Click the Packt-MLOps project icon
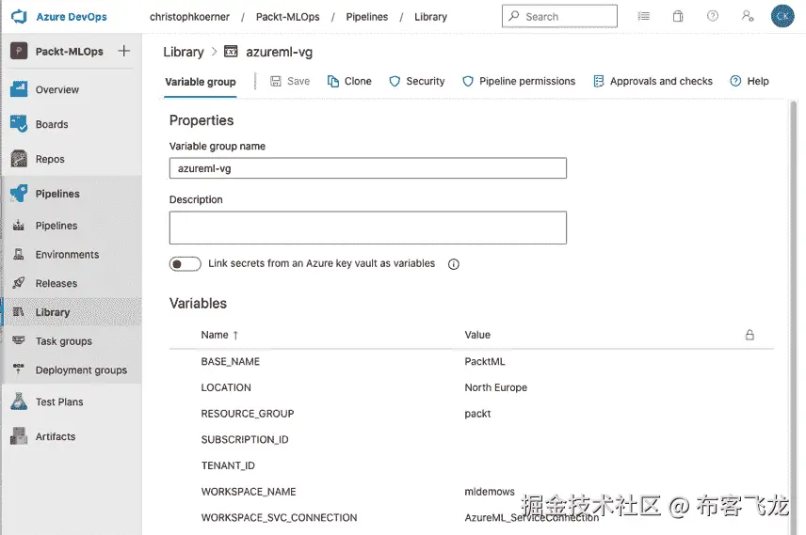Image resolution: width=806 pixels, height=535 pixels. [19, 51]
